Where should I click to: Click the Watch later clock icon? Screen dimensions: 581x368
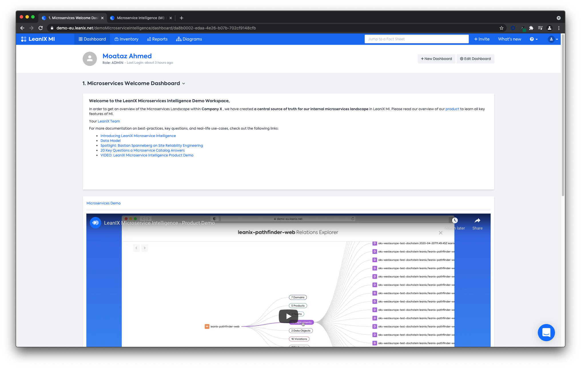point(455,220)
